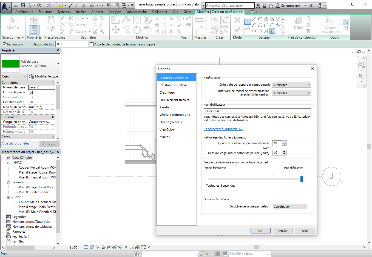
Task: Click the Se connecter à Autodesk 360 link
Action: 223,129
